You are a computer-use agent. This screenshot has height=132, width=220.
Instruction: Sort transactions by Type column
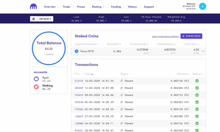[x=124, y=74]
